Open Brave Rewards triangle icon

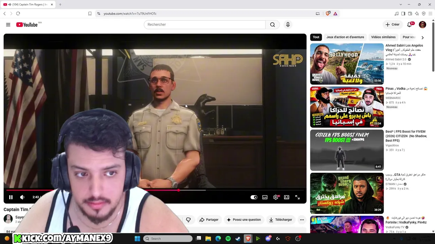point(335,14)
